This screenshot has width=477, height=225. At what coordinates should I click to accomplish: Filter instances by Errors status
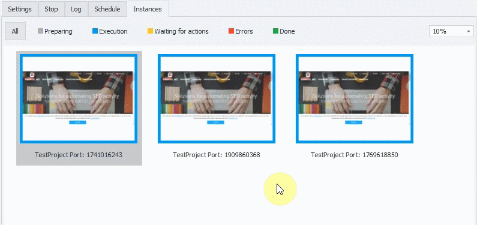[x=241, y=31]
